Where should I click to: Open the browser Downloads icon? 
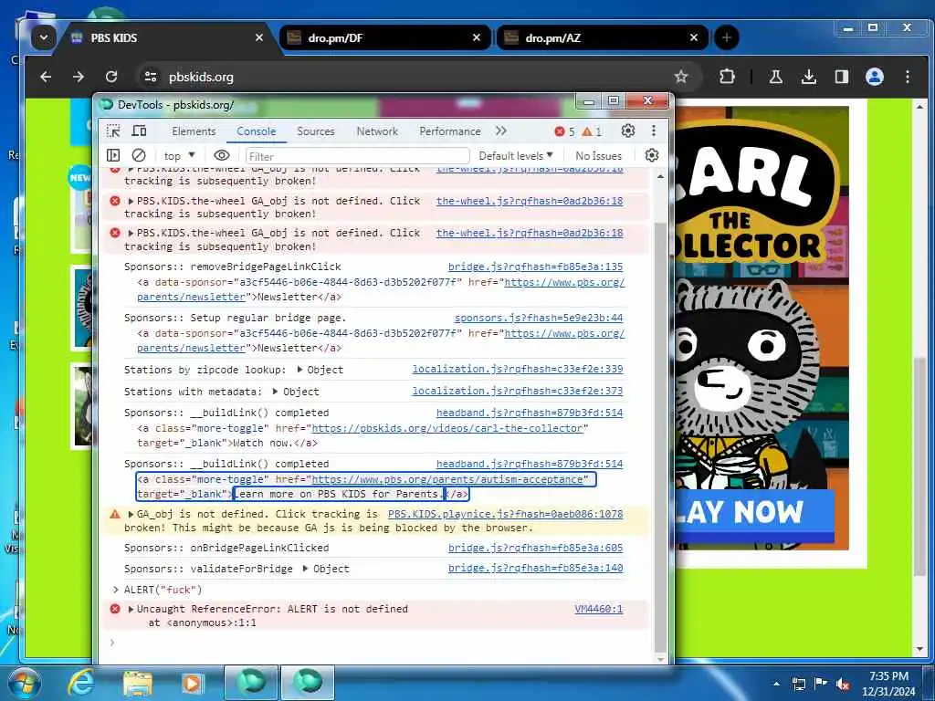pyautogui.click(x=809, y=77)
